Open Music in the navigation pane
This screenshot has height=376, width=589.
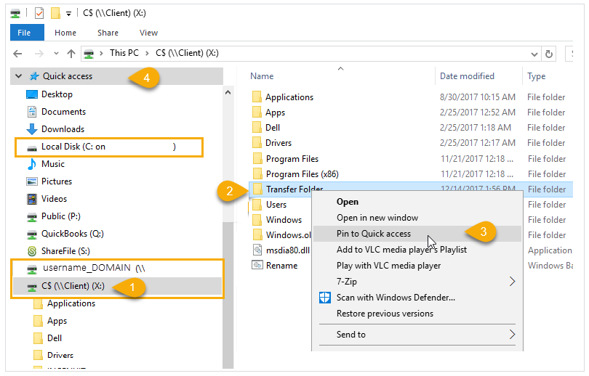coord(53,164)
